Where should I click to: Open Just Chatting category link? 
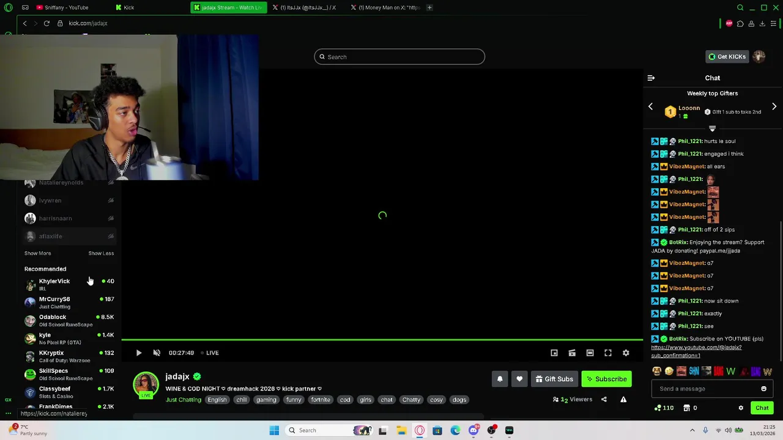click(183, 400)
